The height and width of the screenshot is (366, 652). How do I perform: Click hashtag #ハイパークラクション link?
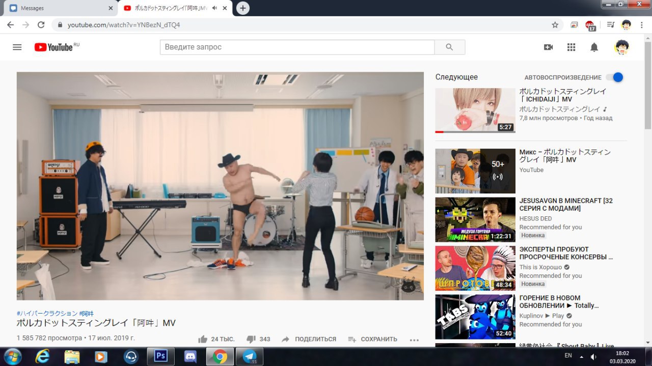coord(47,314)
